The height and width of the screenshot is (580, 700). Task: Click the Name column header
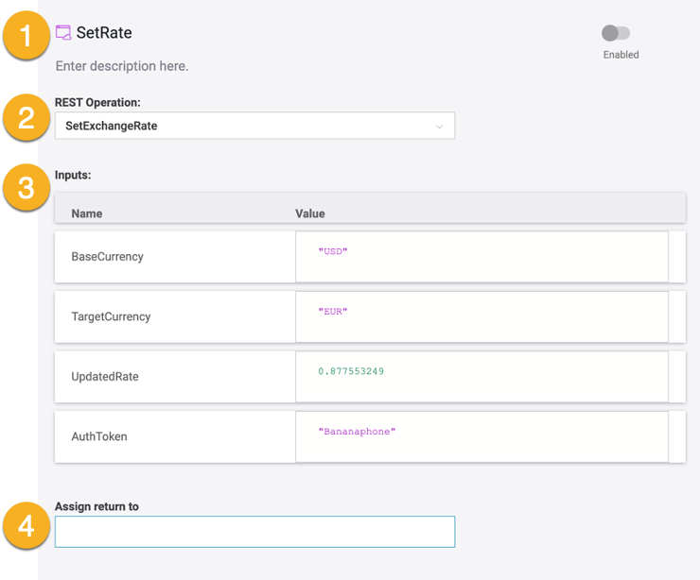coord(87,213)
